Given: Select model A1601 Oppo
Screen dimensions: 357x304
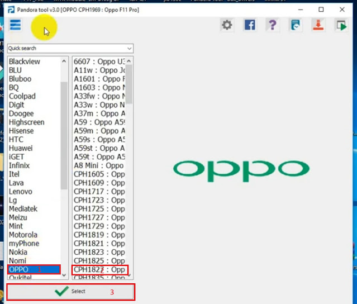Looking at the screenshot, I should 99,79.
